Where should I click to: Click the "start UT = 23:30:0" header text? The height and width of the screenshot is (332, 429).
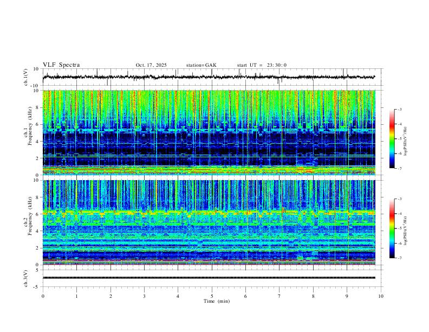click(262, 65)
